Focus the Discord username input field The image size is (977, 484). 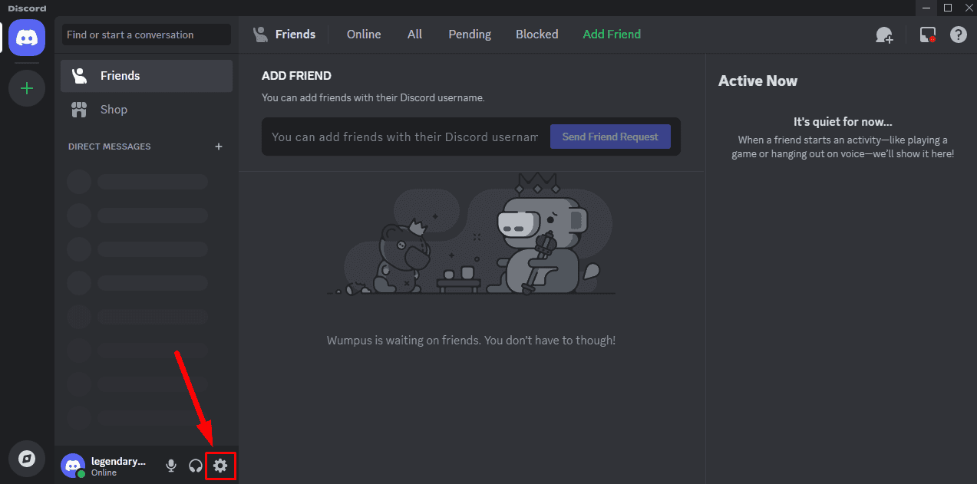(404, 137)
